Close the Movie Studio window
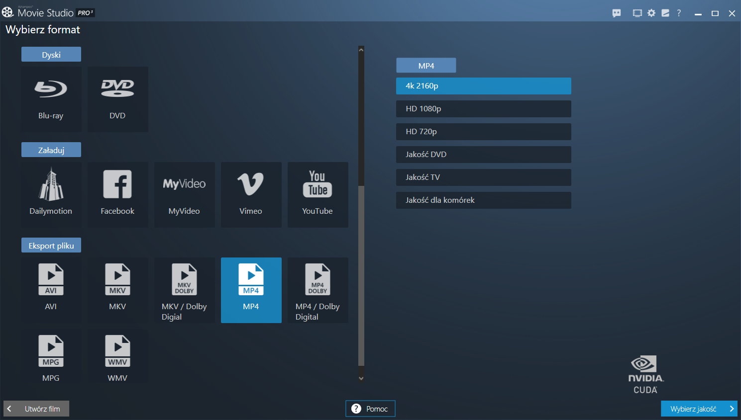Image resolution: width=741 pixels, height=420 pixels. pos(732,13)
